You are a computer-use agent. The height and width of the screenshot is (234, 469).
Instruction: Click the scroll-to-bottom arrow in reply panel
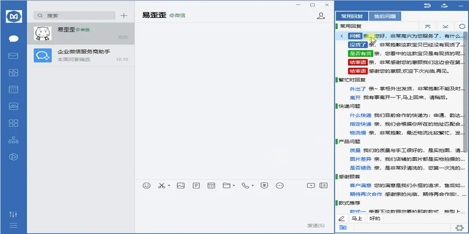(445, 27)
